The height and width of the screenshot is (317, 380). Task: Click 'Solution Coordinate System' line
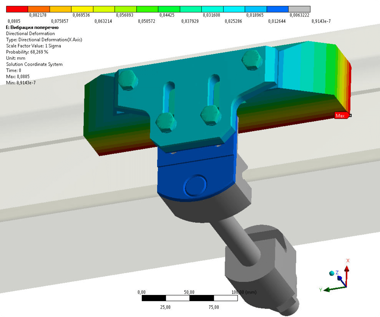click(x=34, y=64)
